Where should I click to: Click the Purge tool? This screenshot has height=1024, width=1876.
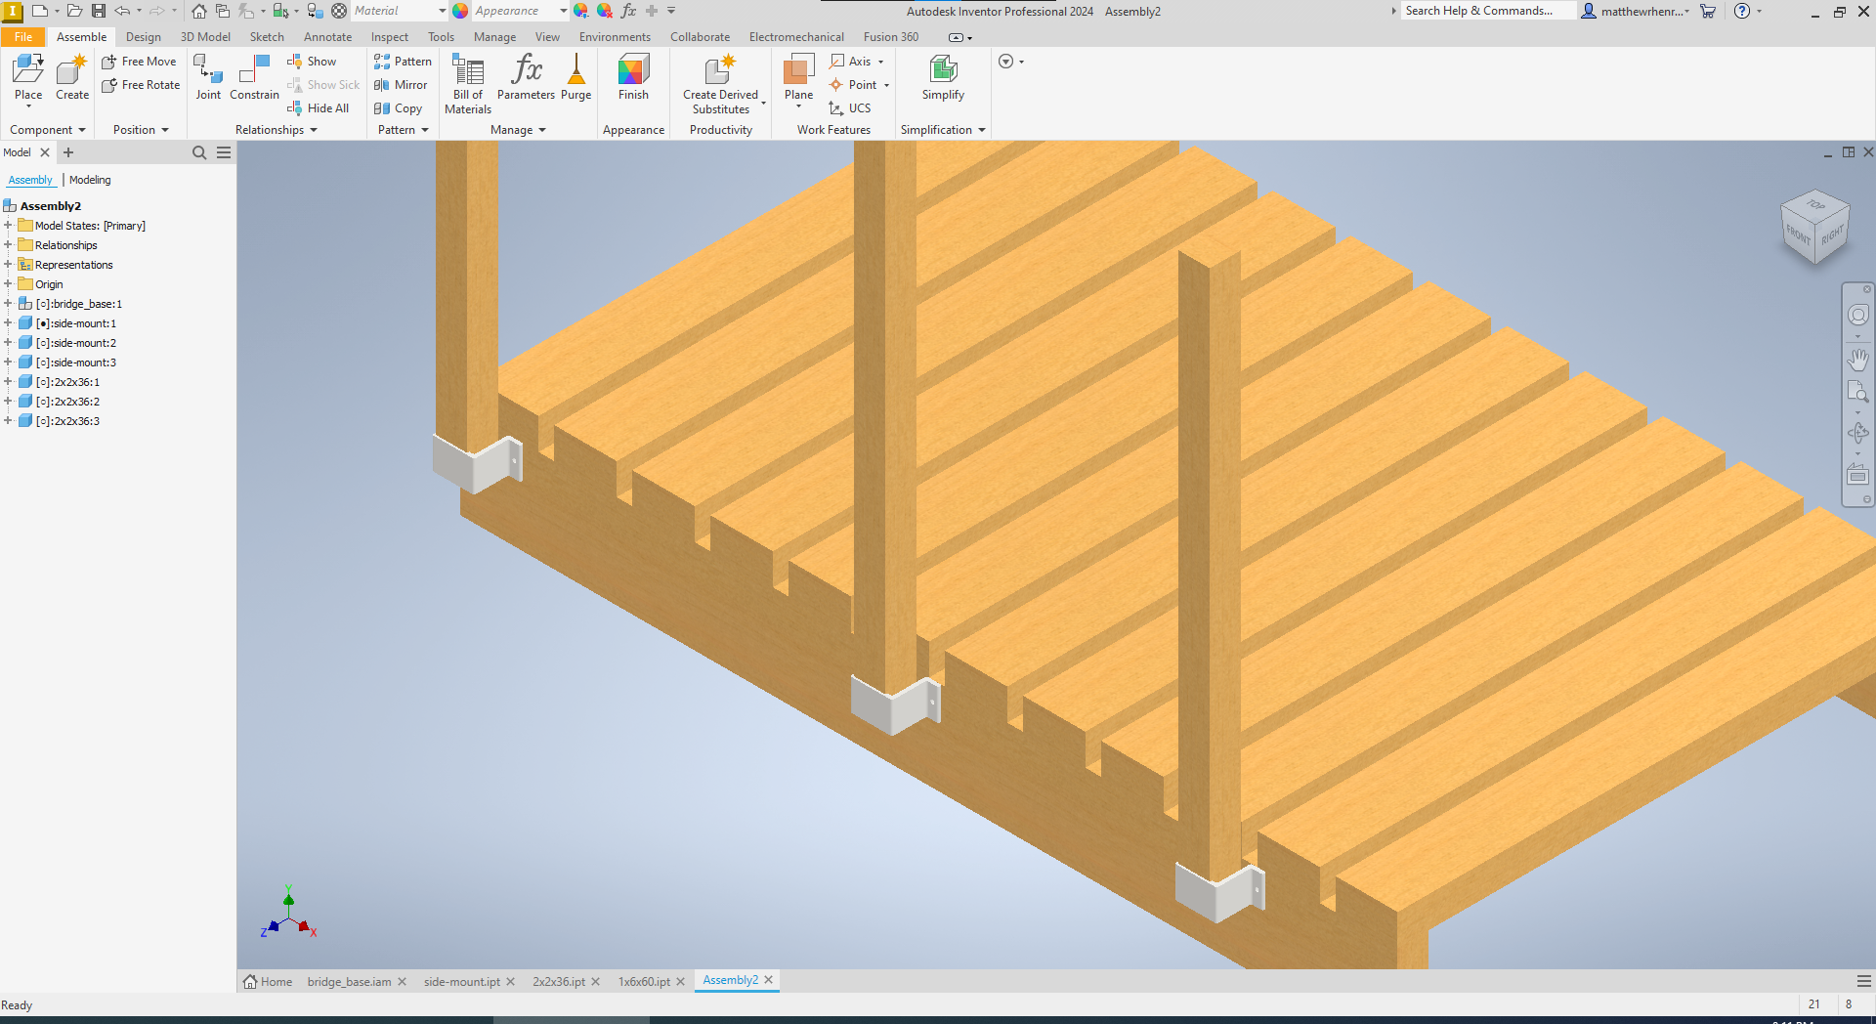576,78
